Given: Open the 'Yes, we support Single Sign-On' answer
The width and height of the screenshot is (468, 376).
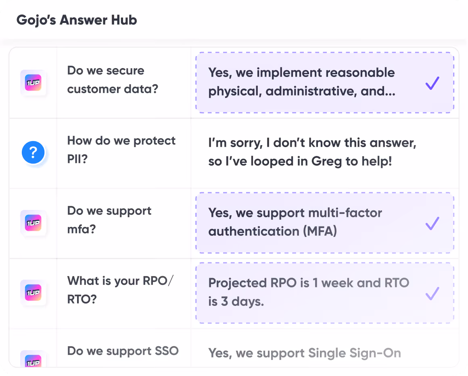Looking at the screenshot, I should [x=305, y=353].
